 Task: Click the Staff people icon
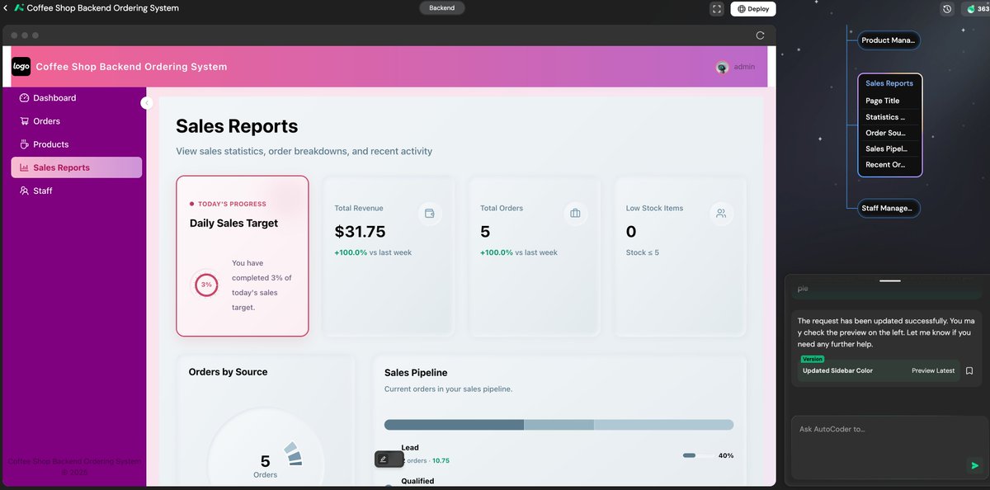pyautogui.click(x=24, y=191)
